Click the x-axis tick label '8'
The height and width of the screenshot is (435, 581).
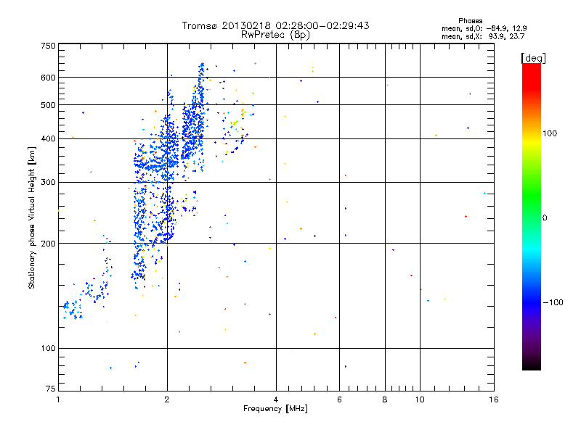point(385,399)
